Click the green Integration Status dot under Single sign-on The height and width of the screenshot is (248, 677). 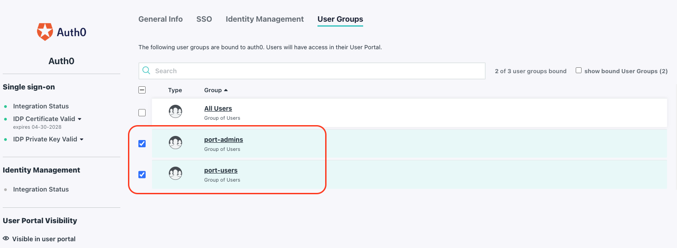[x=6, y=107]
